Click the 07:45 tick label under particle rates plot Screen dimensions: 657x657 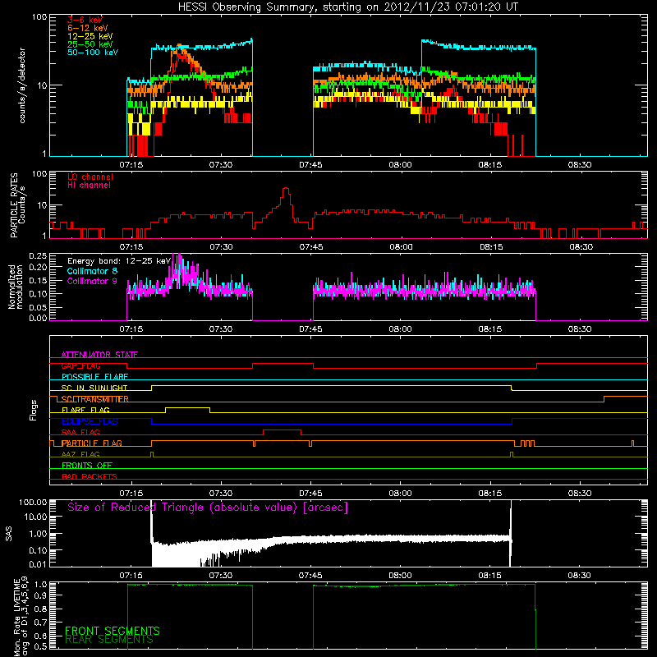311,247
